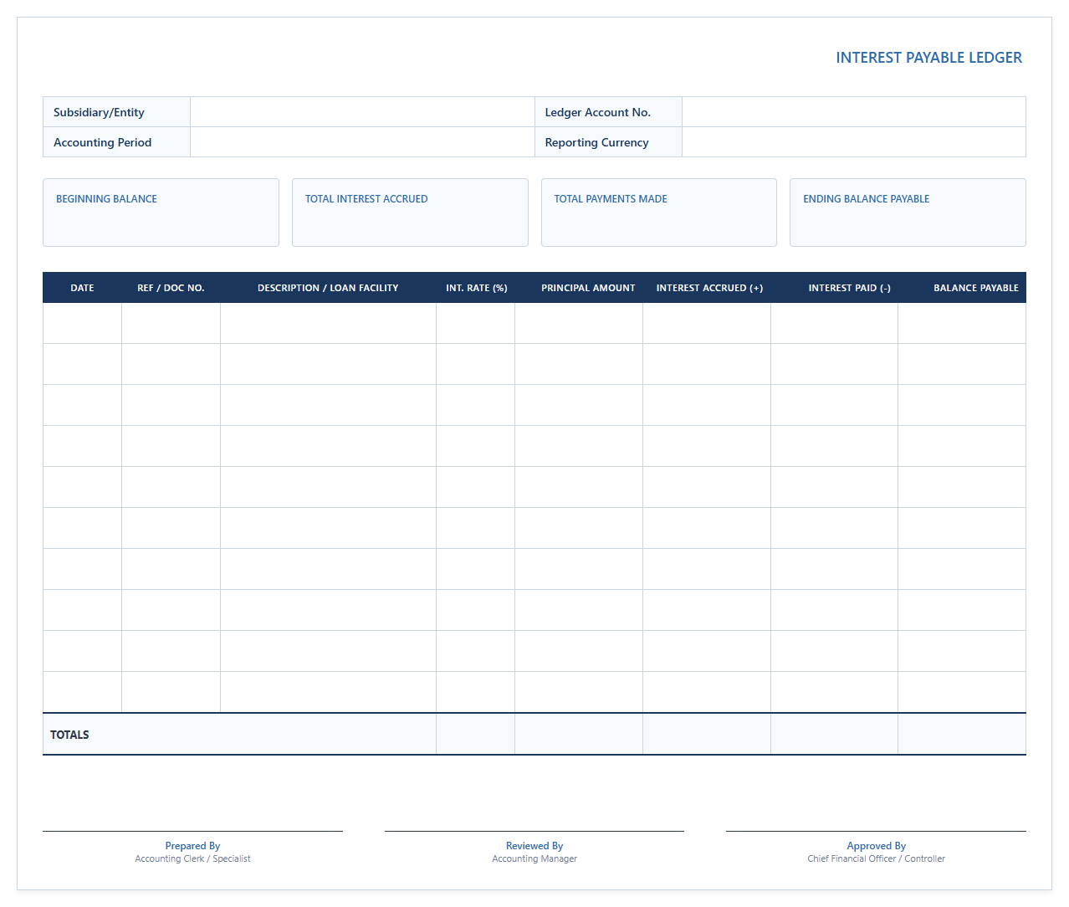Click the Principal Amount totals cell

(579, 735)
